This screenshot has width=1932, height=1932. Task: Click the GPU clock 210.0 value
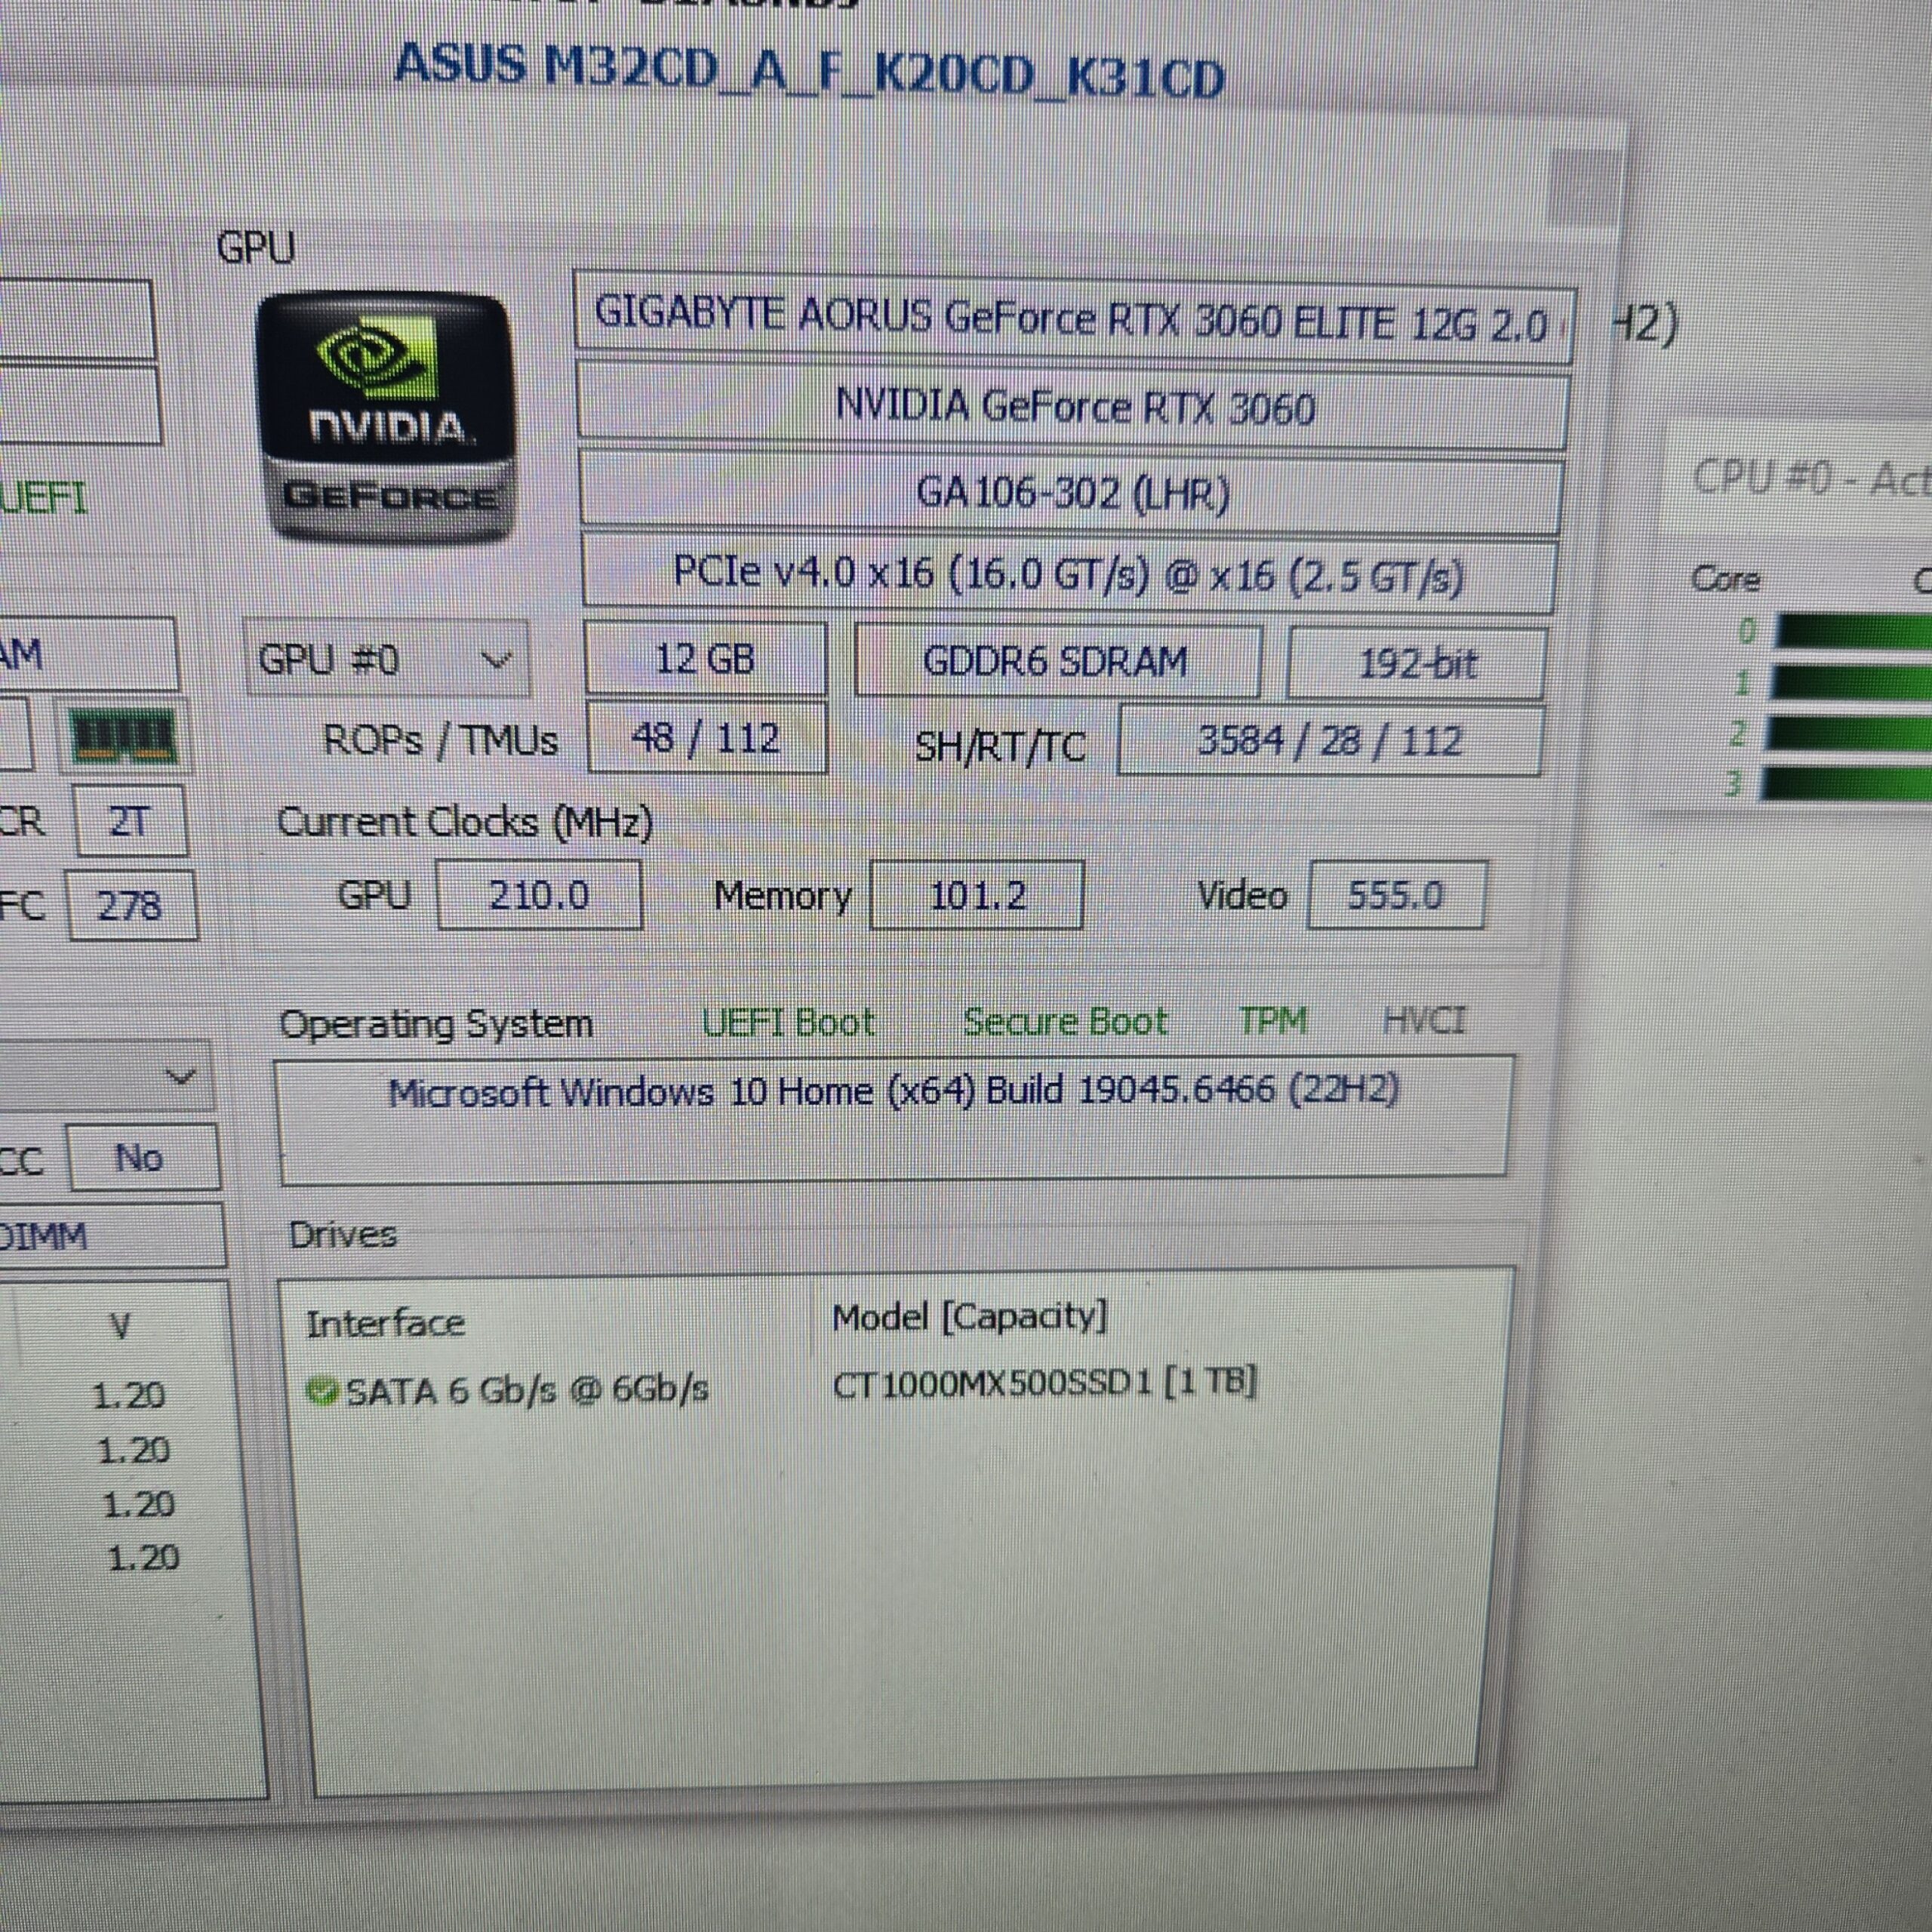click(539, 895)
